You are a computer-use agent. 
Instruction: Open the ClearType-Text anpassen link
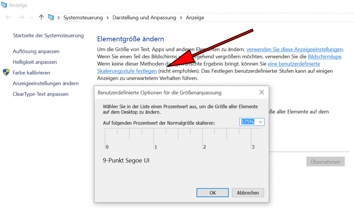pos(41,94)
